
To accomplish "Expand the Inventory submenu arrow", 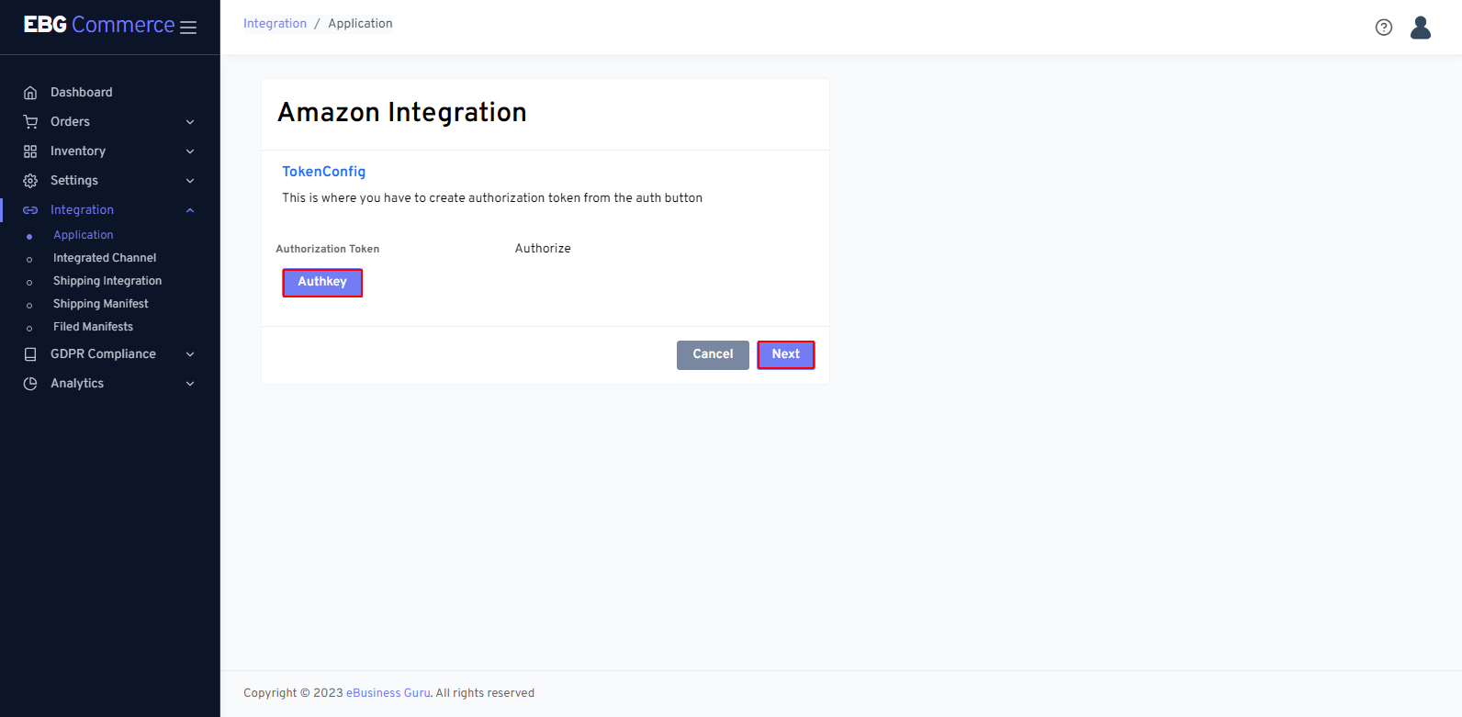I will (x=190, y=151).
